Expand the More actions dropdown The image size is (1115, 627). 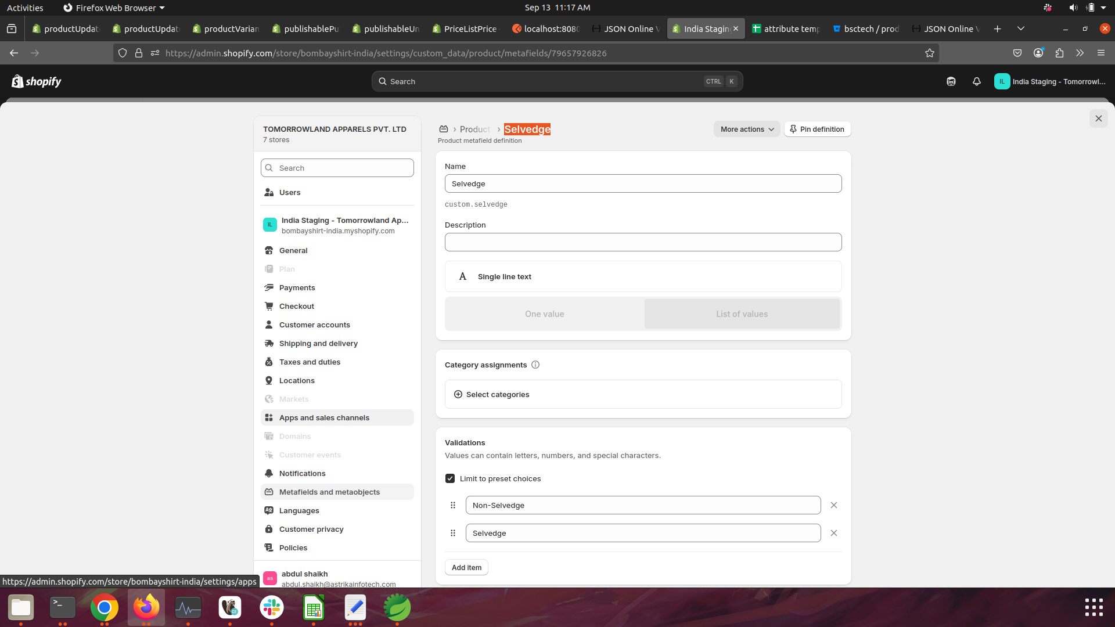(x=747, y=129)
